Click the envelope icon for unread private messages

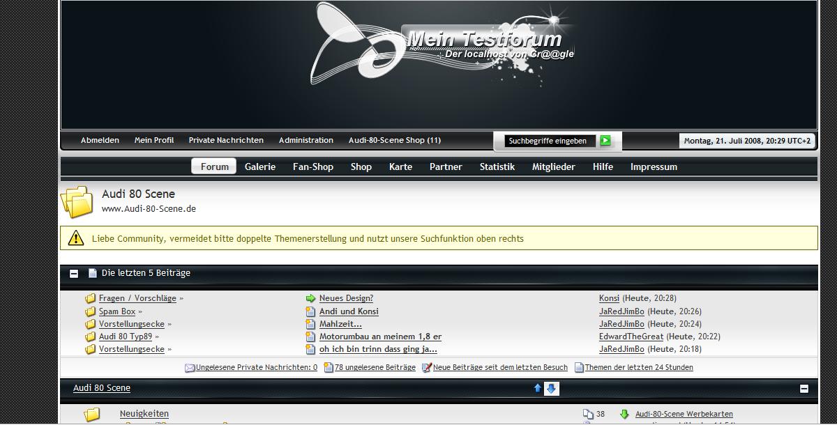[189, 368]
